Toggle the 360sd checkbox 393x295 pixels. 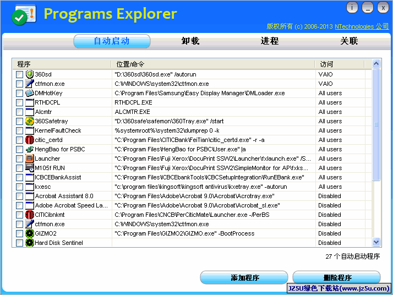19,74
